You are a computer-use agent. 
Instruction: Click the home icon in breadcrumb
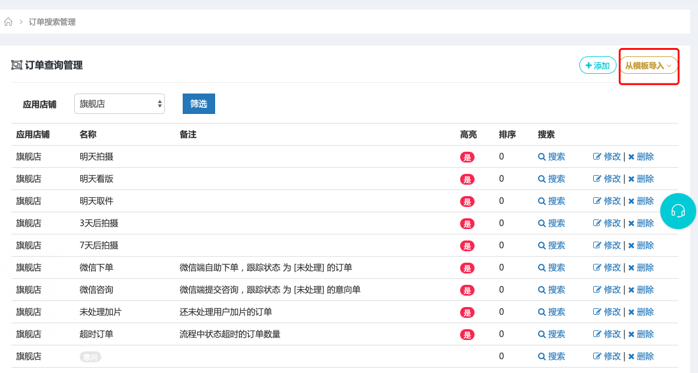pos(8,22)
